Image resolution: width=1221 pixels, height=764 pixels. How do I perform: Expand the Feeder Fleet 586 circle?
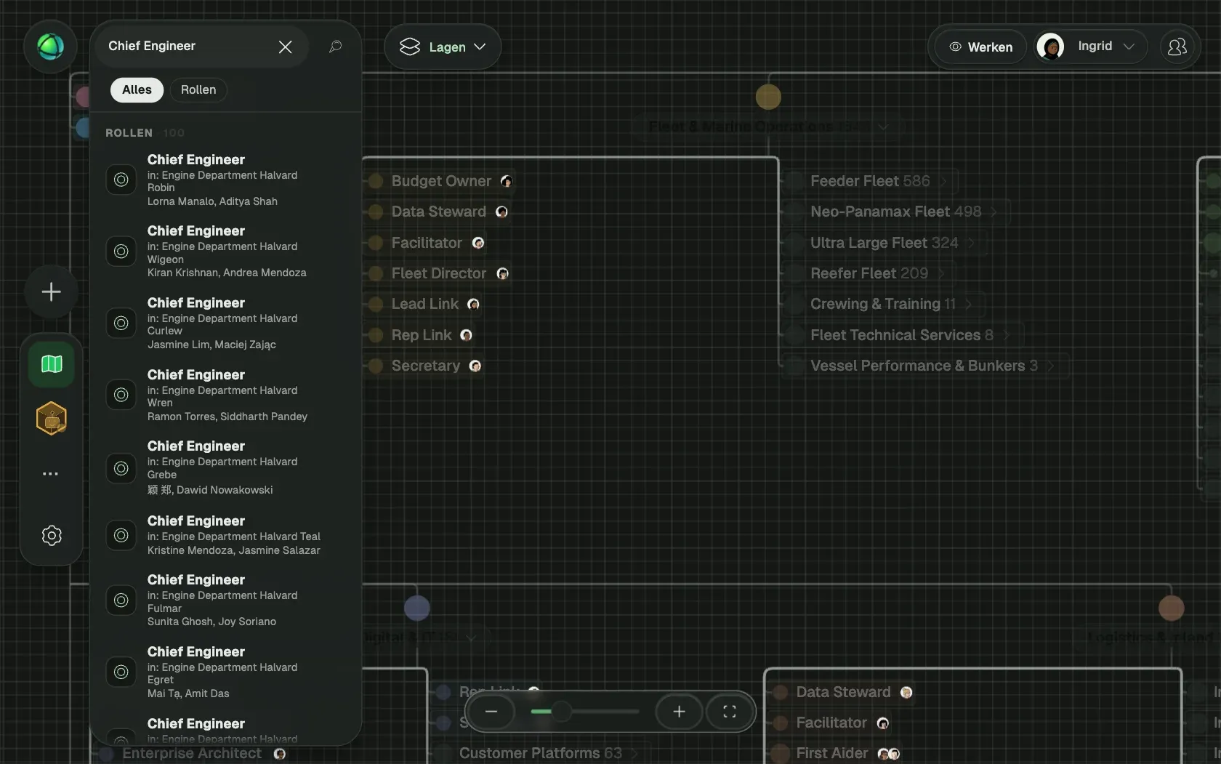[x=870, y=181]
